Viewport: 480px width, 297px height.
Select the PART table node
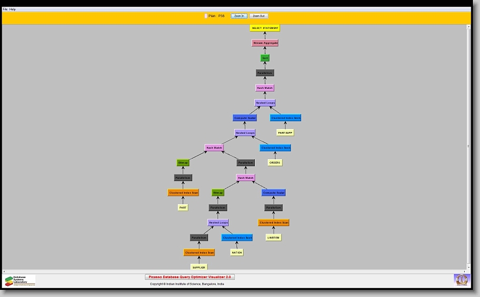click(183, 208)
